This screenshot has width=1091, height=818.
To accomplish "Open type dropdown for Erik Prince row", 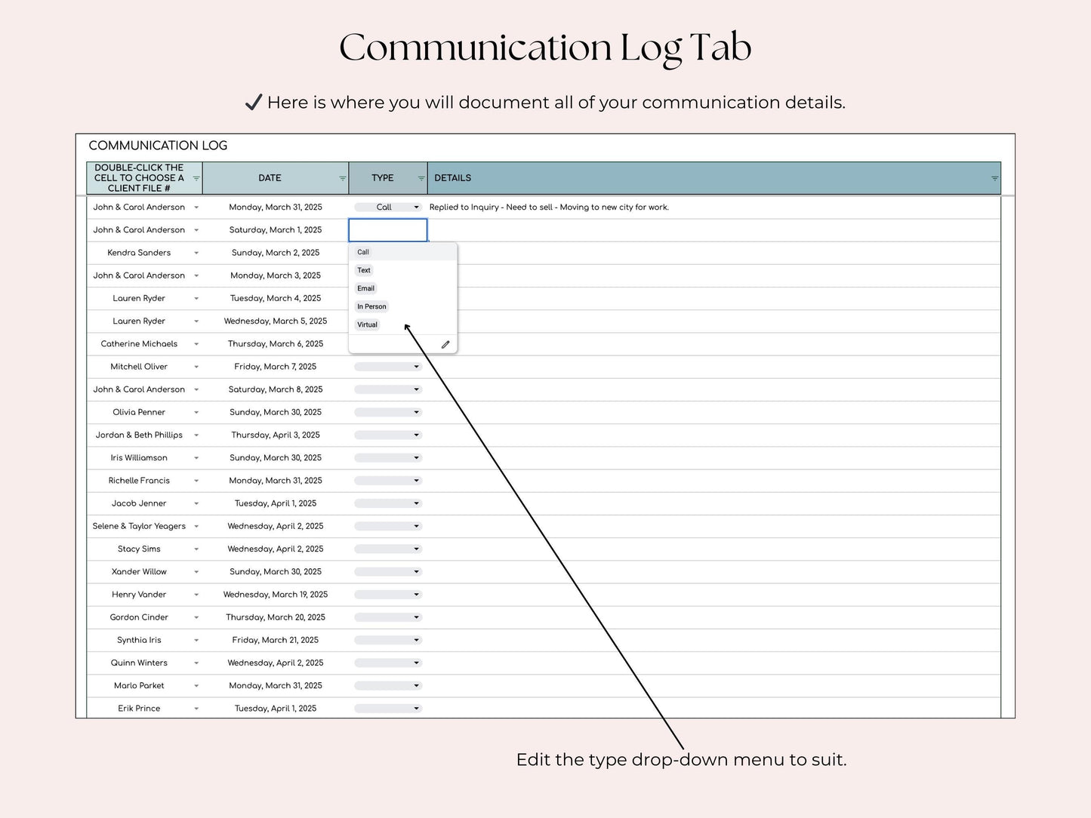I will [x=388, y=709].
